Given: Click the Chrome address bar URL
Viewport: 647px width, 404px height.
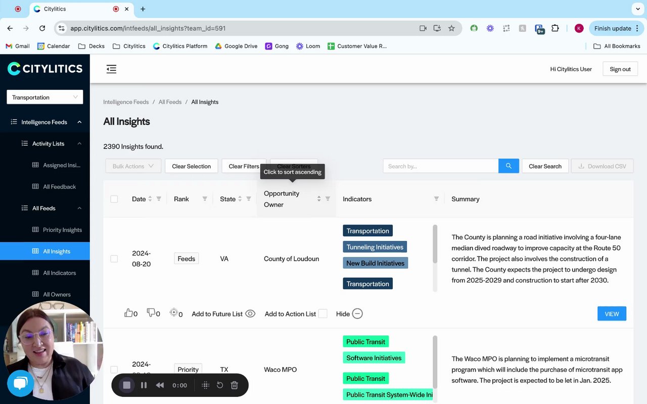Looking at the screenshot, I should (148, 28).
